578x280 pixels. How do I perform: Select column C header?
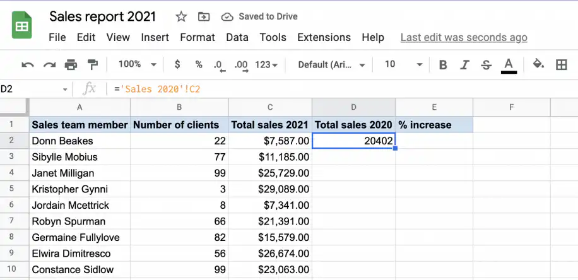pyautogui.click(x=270, y=107)
